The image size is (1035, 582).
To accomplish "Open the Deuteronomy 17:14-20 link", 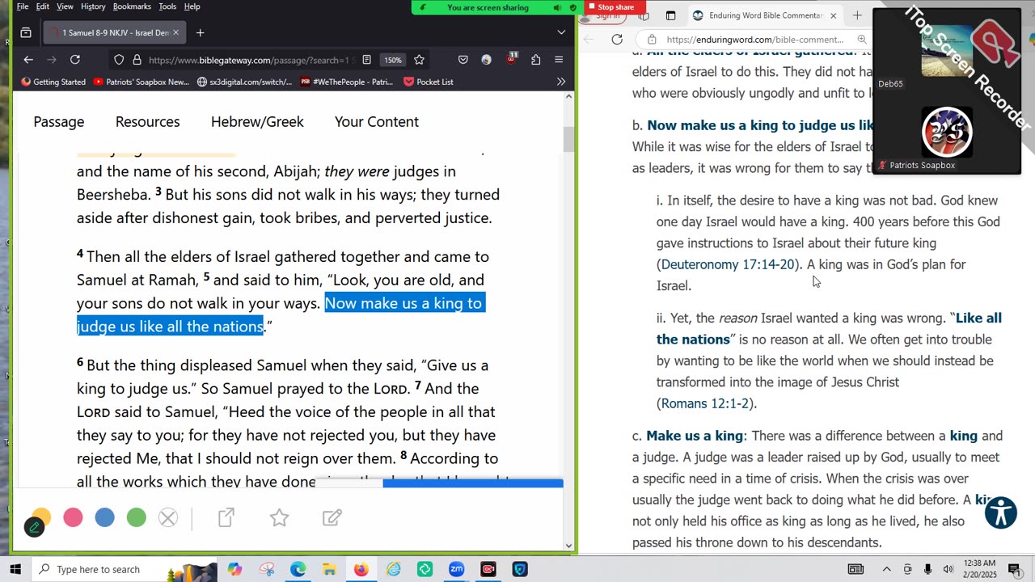I will [728, 264].
